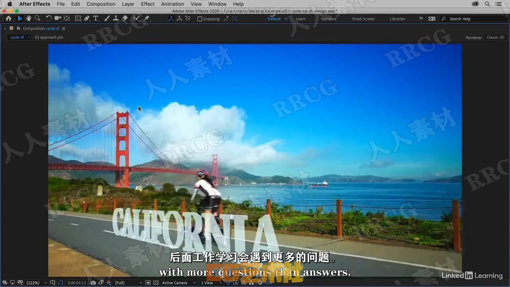Select the Rectangle shape tool
The image size is (510, 287).
click(x=78, y=18)
